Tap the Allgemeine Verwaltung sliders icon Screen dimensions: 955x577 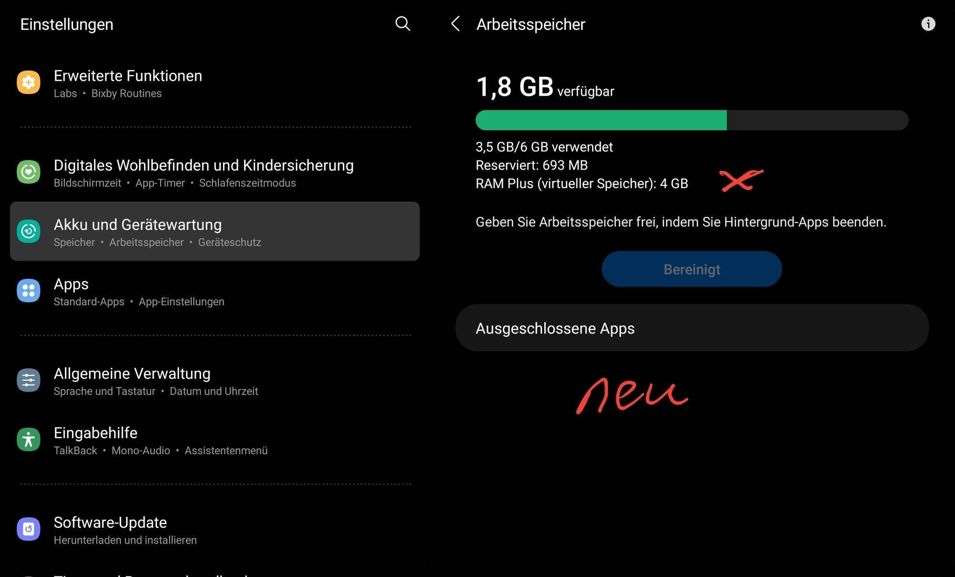pos(29,380)
